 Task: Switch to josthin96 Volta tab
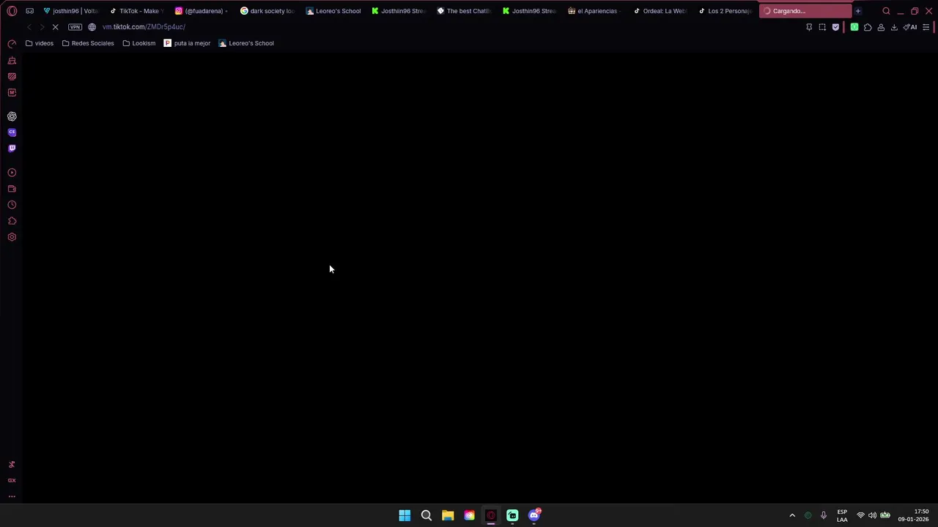pyautogui.click(x=70, y=11)
